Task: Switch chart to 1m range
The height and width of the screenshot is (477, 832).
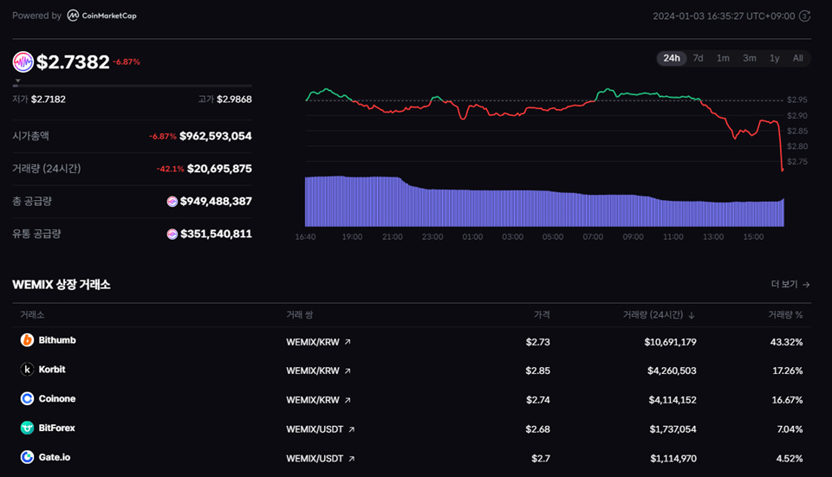Action: [723, 58]
